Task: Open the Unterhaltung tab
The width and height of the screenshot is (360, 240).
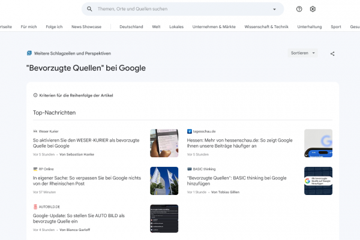Action: click(x=310, y=26)
